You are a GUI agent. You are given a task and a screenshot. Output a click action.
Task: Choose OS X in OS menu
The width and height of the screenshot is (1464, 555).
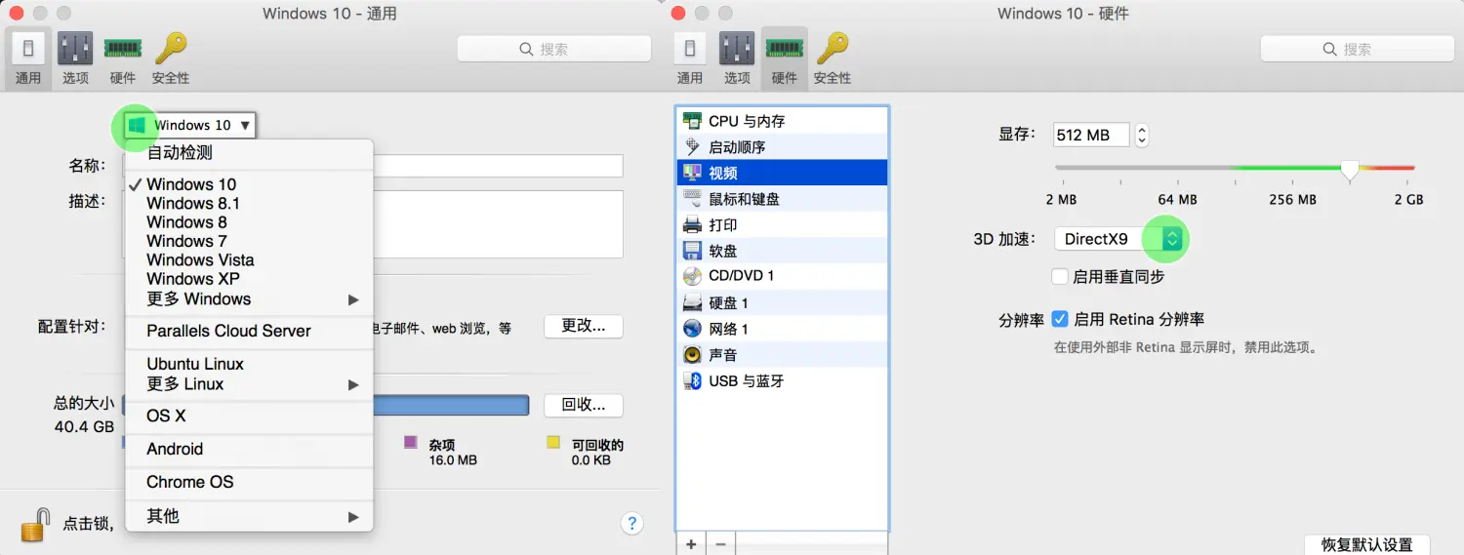[250, 416]
